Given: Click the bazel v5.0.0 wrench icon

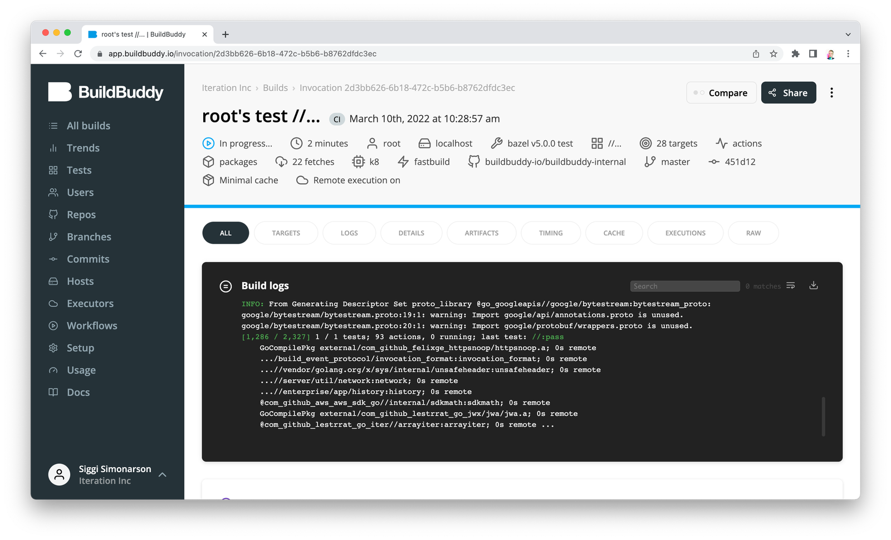Looking at the screenshot, I should point(497,144).
